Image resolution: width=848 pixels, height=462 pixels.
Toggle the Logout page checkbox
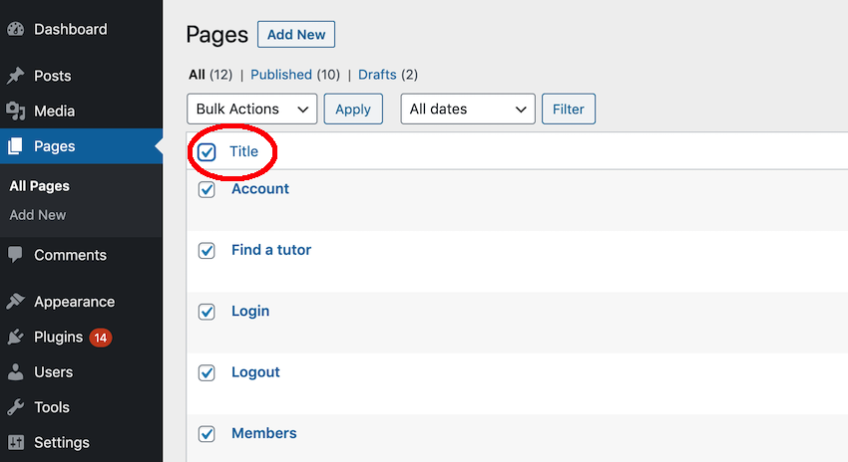(x=207, y=372)
